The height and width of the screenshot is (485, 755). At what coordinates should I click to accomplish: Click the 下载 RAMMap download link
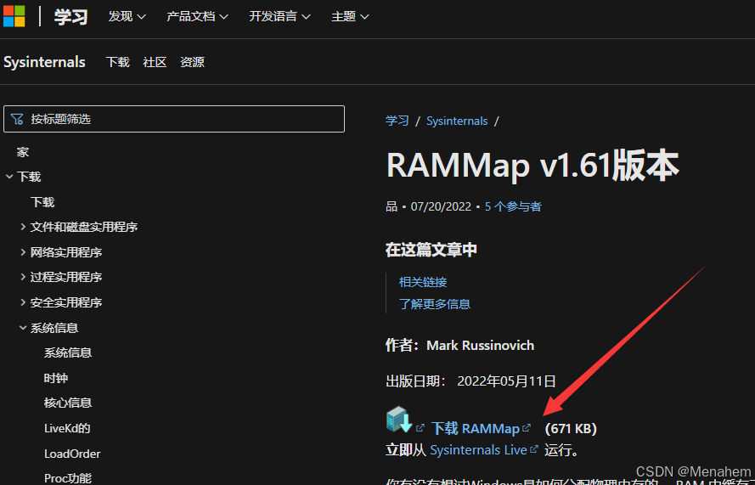476,428
